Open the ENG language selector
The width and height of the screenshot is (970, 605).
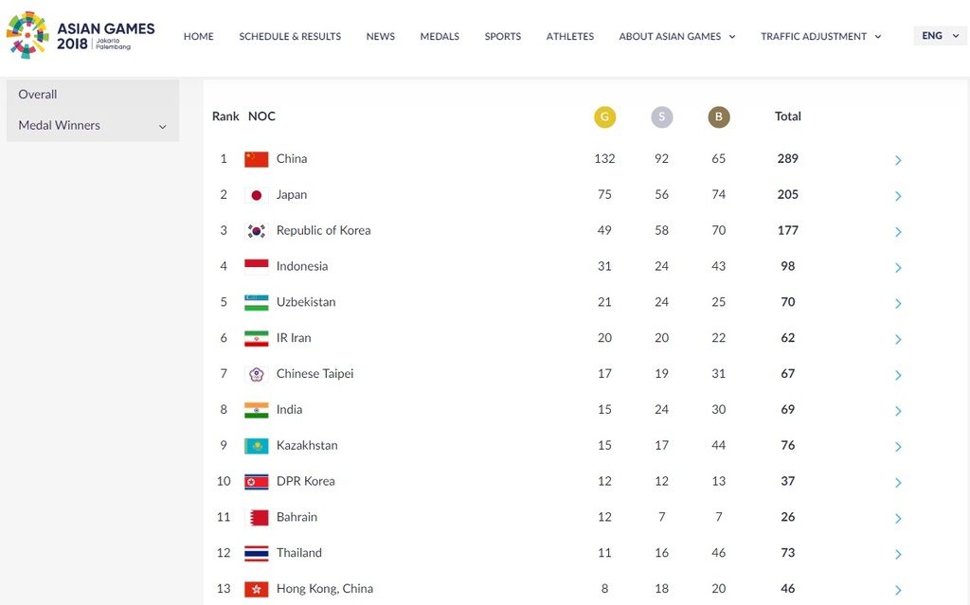(939, 34)
